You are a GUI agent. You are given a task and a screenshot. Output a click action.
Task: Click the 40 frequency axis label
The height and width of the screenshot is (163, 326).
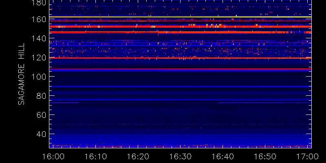pos(42,134)
